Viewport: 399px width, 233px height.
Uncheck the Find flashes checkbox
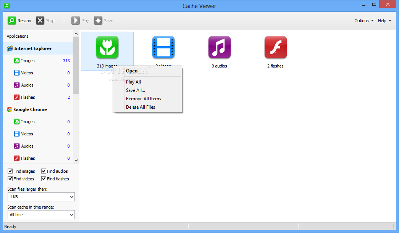44,178
